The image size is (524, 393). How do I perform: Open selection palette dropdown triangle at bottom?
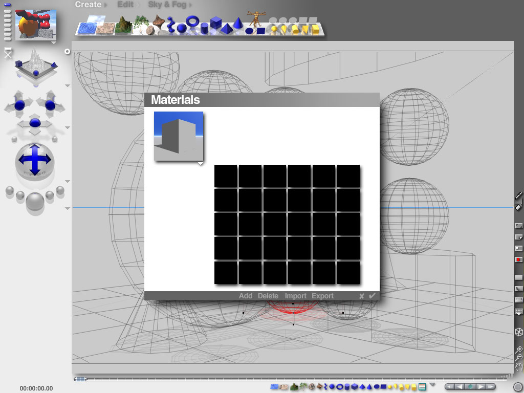click(432, 384)
